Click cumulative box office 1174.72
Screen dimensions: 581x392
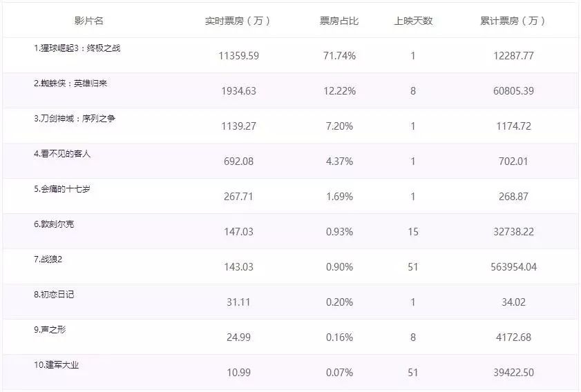point(513,126)
